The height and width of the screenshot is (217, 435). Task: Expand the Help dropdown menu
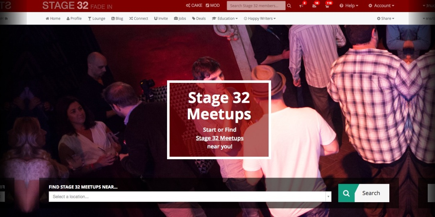pos(349,5)
